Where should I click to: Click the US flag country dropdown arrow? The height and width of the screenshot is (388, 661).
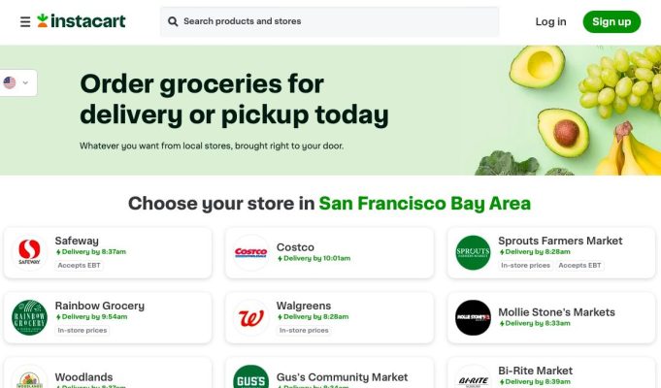[x=25, y=83]
